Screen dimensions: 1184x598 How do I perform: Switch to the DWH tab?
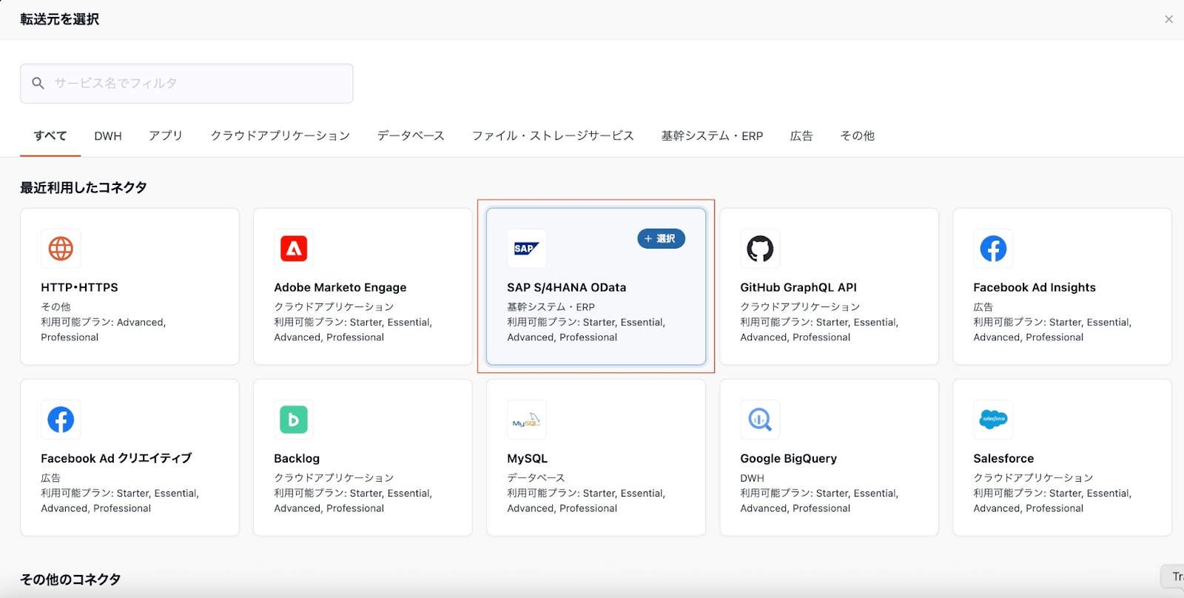[x=108, y=136]
